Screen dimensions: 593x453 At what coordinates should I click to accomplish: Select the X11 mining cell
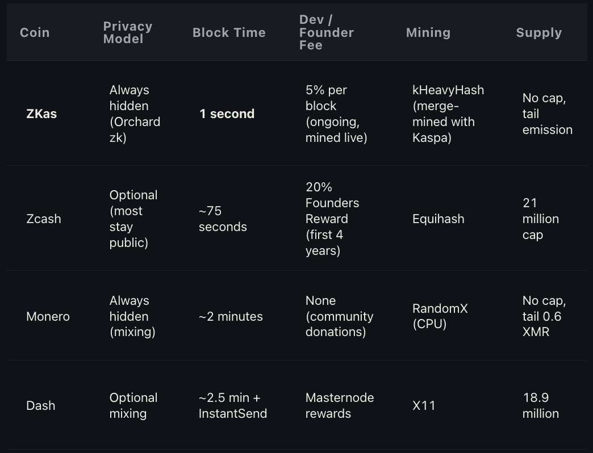point(424,405)
